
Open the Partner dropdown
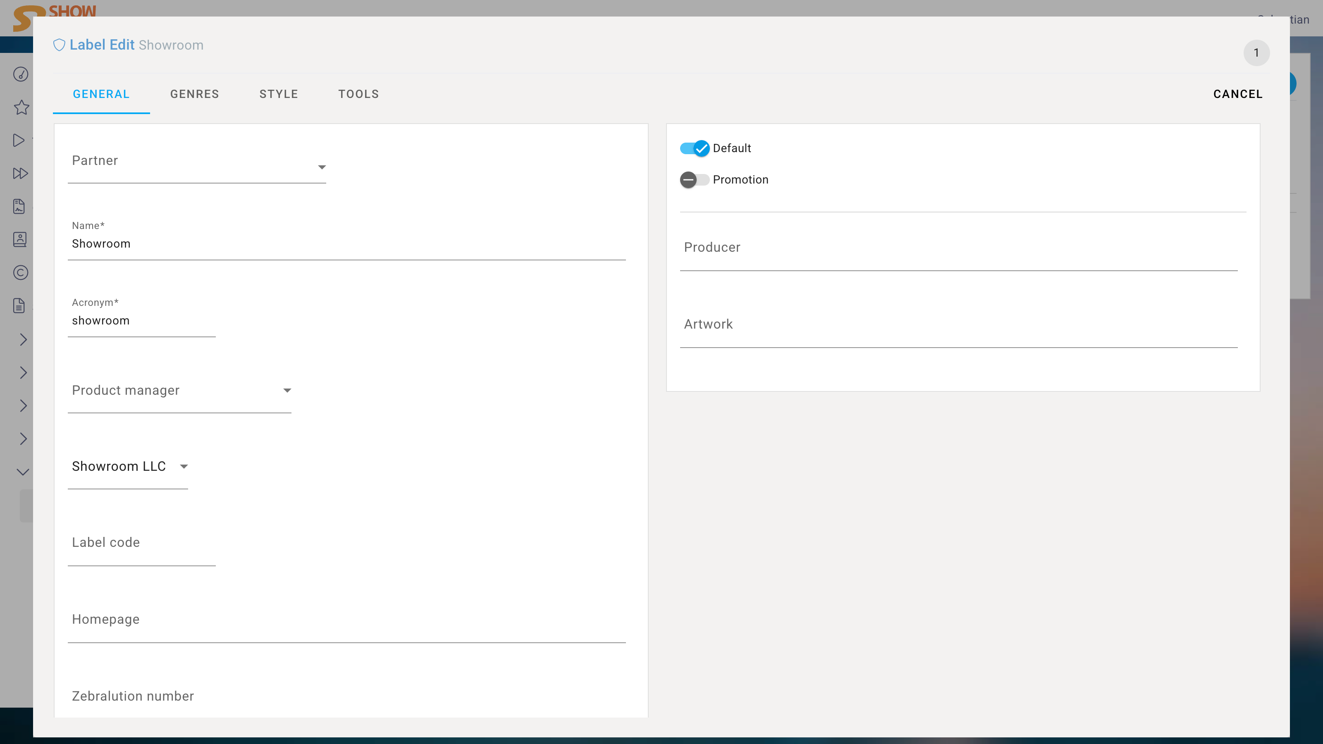[197, 167]
